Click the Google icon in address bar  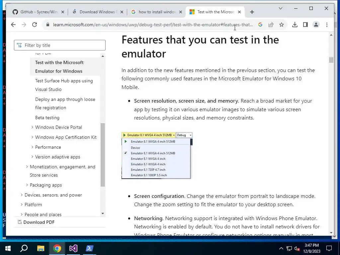coord(260,25)
